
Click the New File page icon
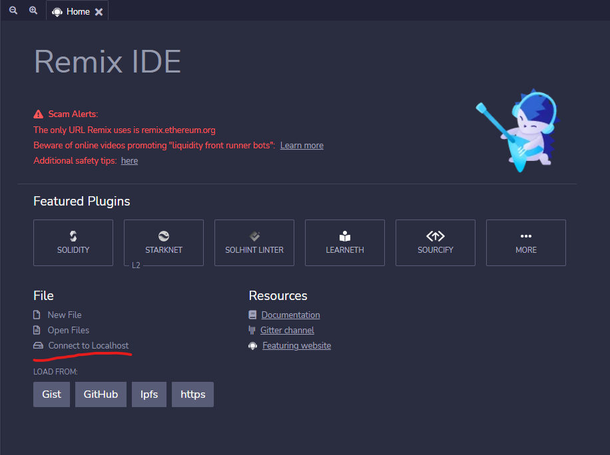37,315
